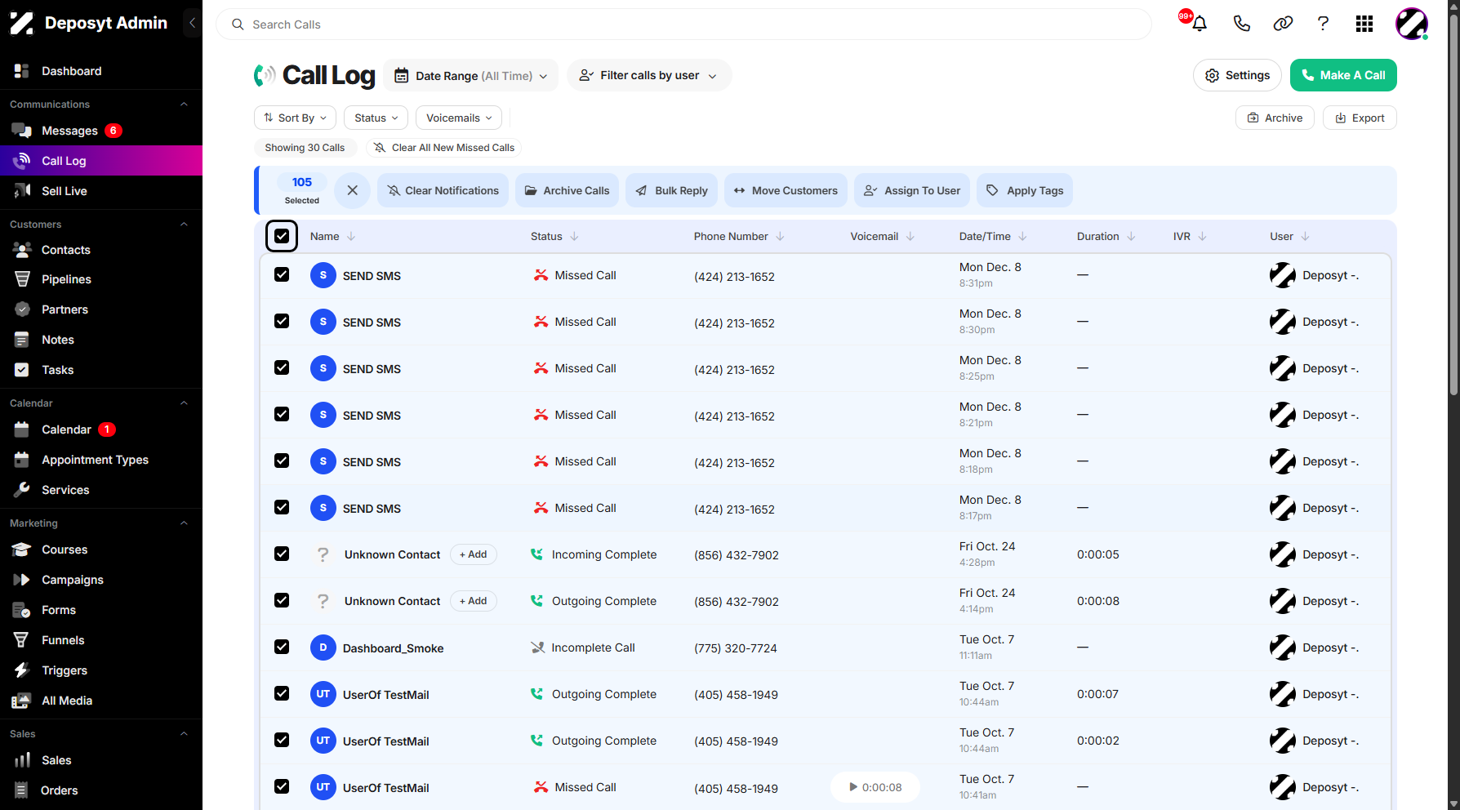This screenshot has height=810, width=1460.
Task: Uncheck the 8:31pm SEND SMS row
Action: [x=282, y=274]
